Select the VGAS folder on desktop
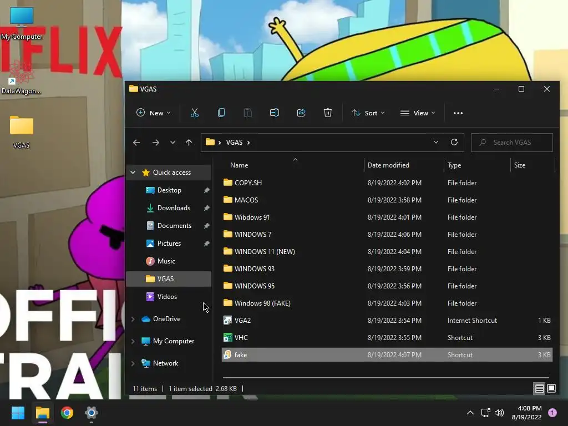 [22, 132]
